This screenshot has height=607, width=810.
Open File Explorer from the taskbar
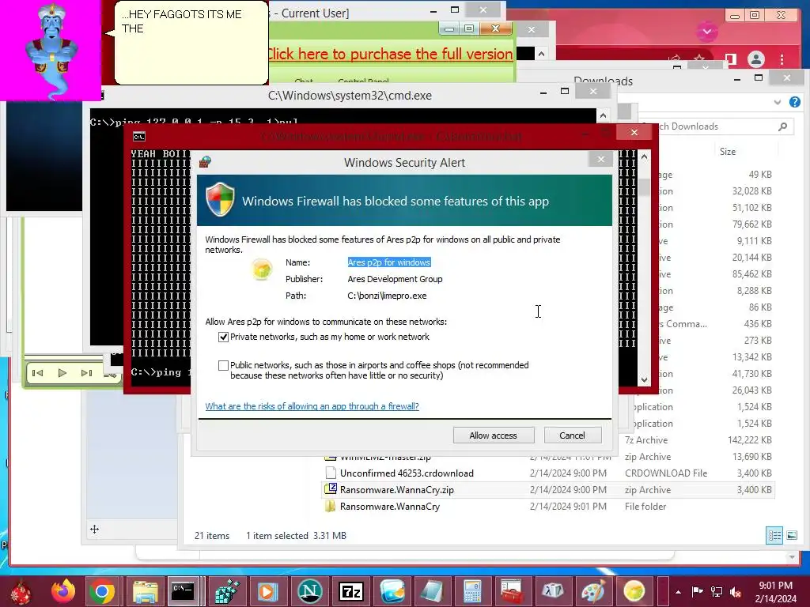coord(146,591)
